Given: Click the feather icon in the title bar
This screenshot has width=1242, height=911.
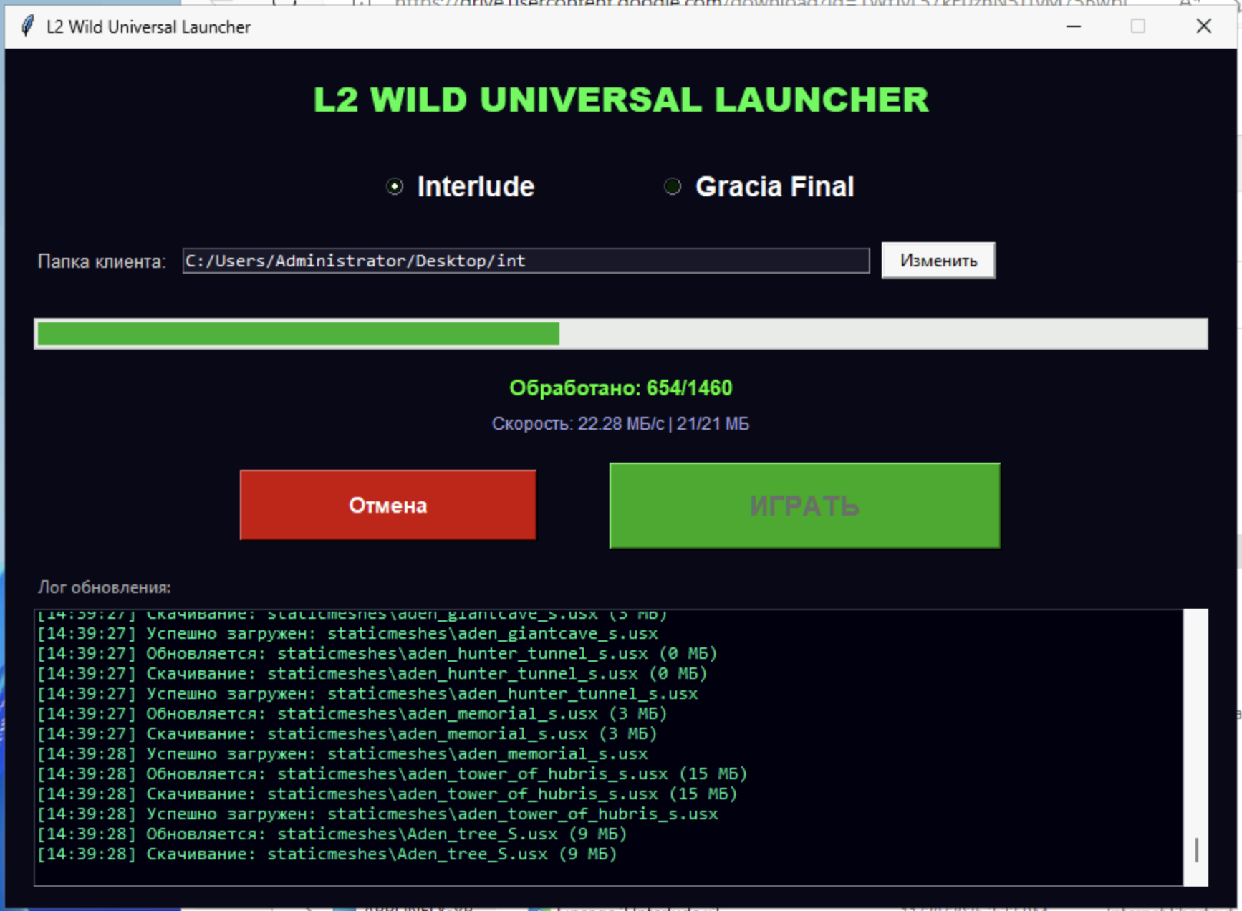Looking at the screenshot, I should point(27,26).
